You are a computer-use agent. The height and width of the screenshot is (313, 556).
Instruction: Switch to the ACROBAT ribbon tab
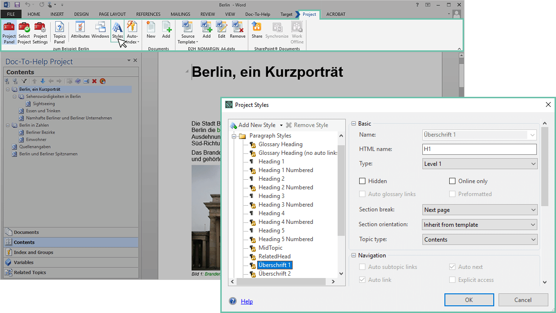[x=335, y=14]
